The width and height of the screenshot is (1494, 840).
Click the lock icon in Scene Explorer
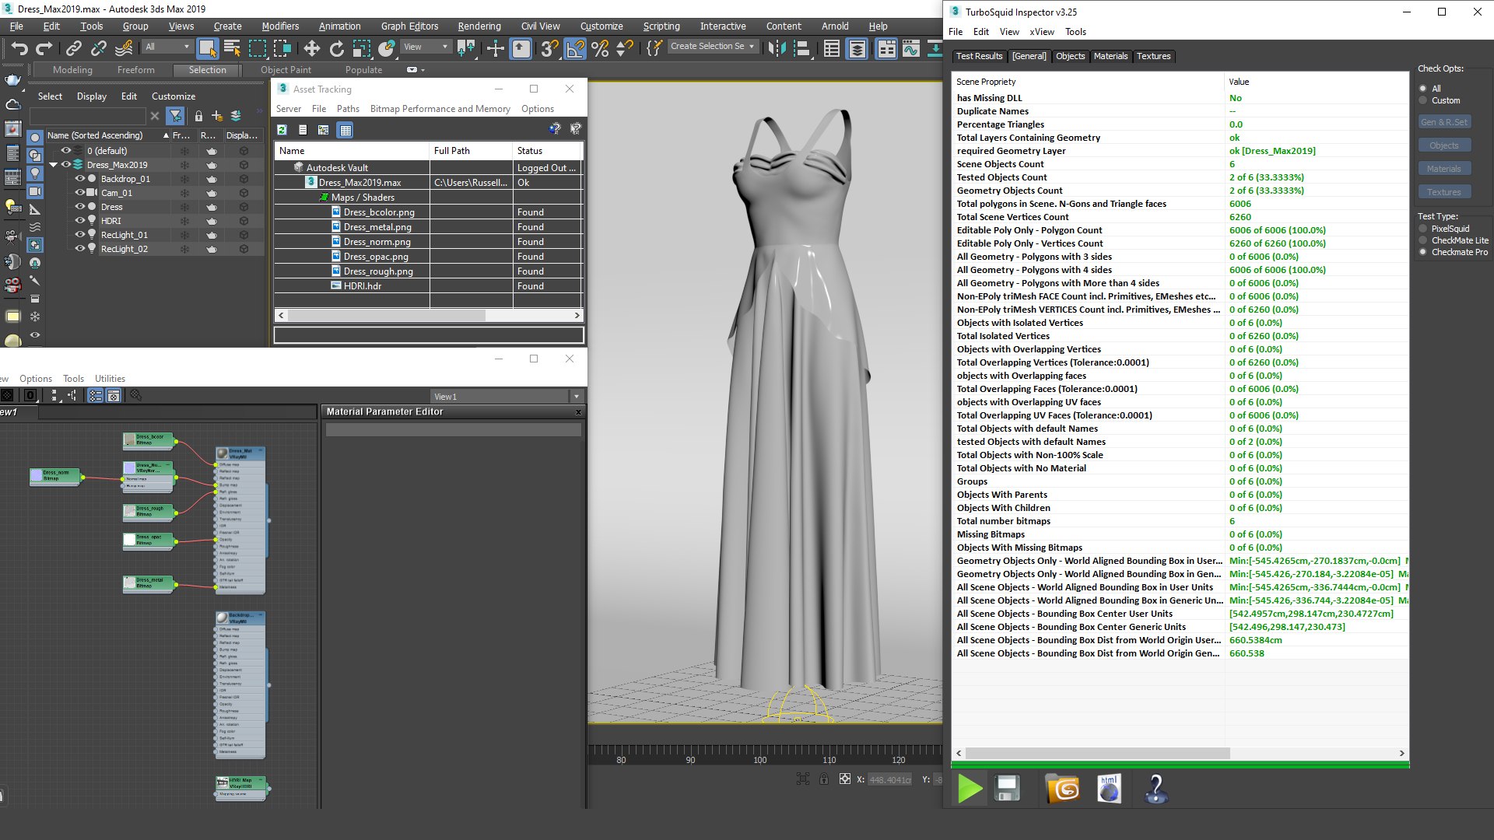[x=198, y=116]
